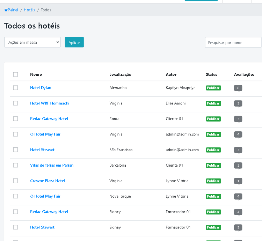Screen dimensions: 262x241
Task: Click the Publicar badge for Crowne Plaza Hotel
Action: point(213,181)
